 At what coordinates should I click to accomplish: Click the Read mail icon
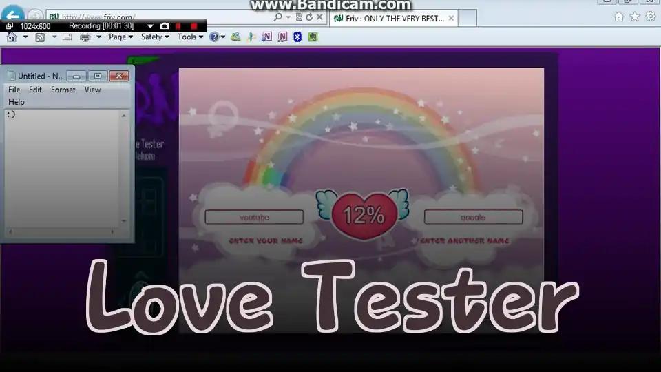[67, 37]
